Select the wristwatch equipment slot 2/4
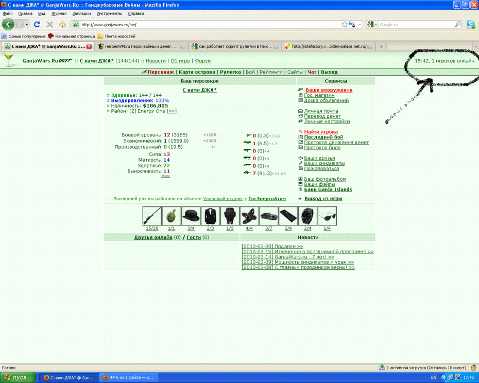Viewport: 479px width, 383px height. point(307,216)
